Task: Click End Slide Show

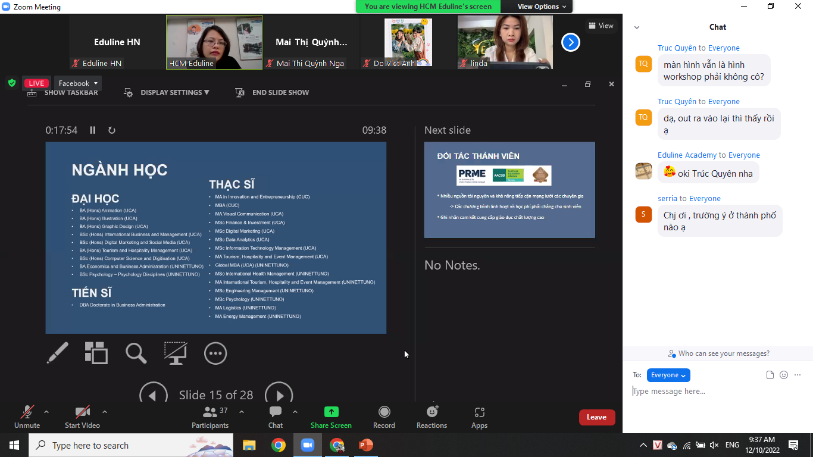Action: pyautogui.click(x=273, y=93)
